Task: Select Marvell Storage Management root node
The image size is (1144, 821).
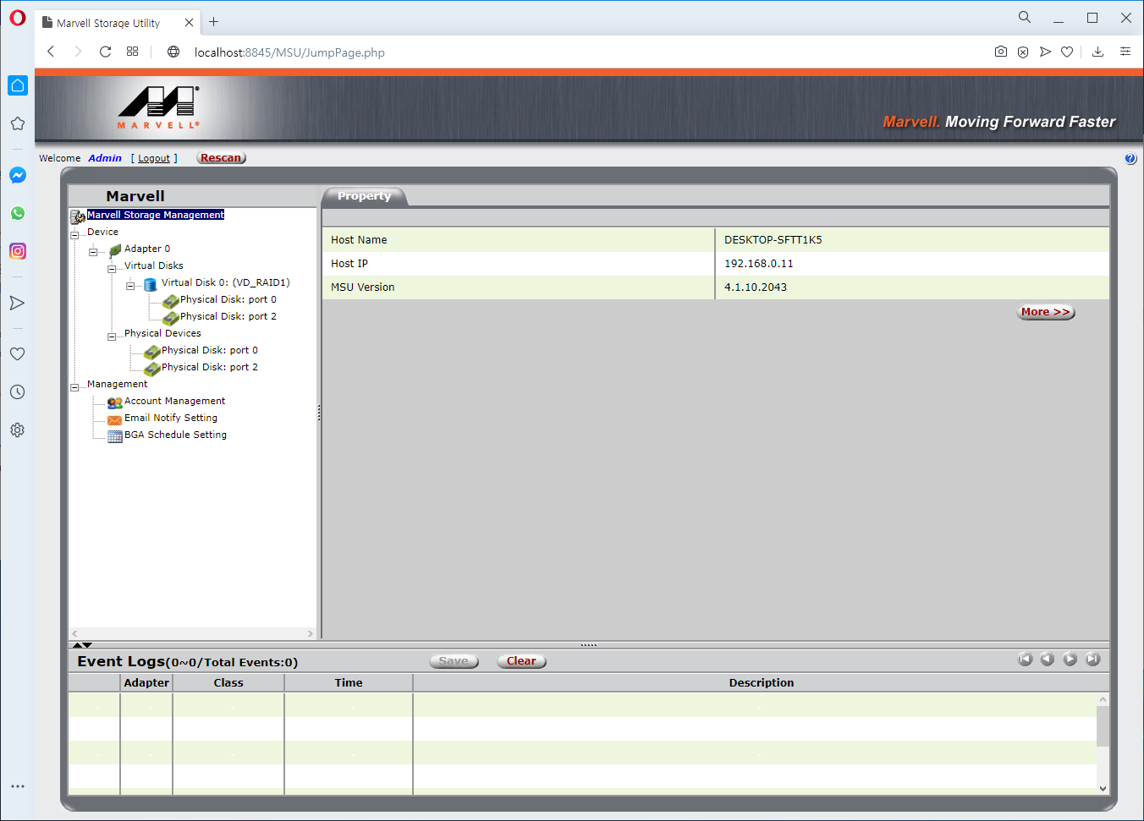Action: coord(156,215)
